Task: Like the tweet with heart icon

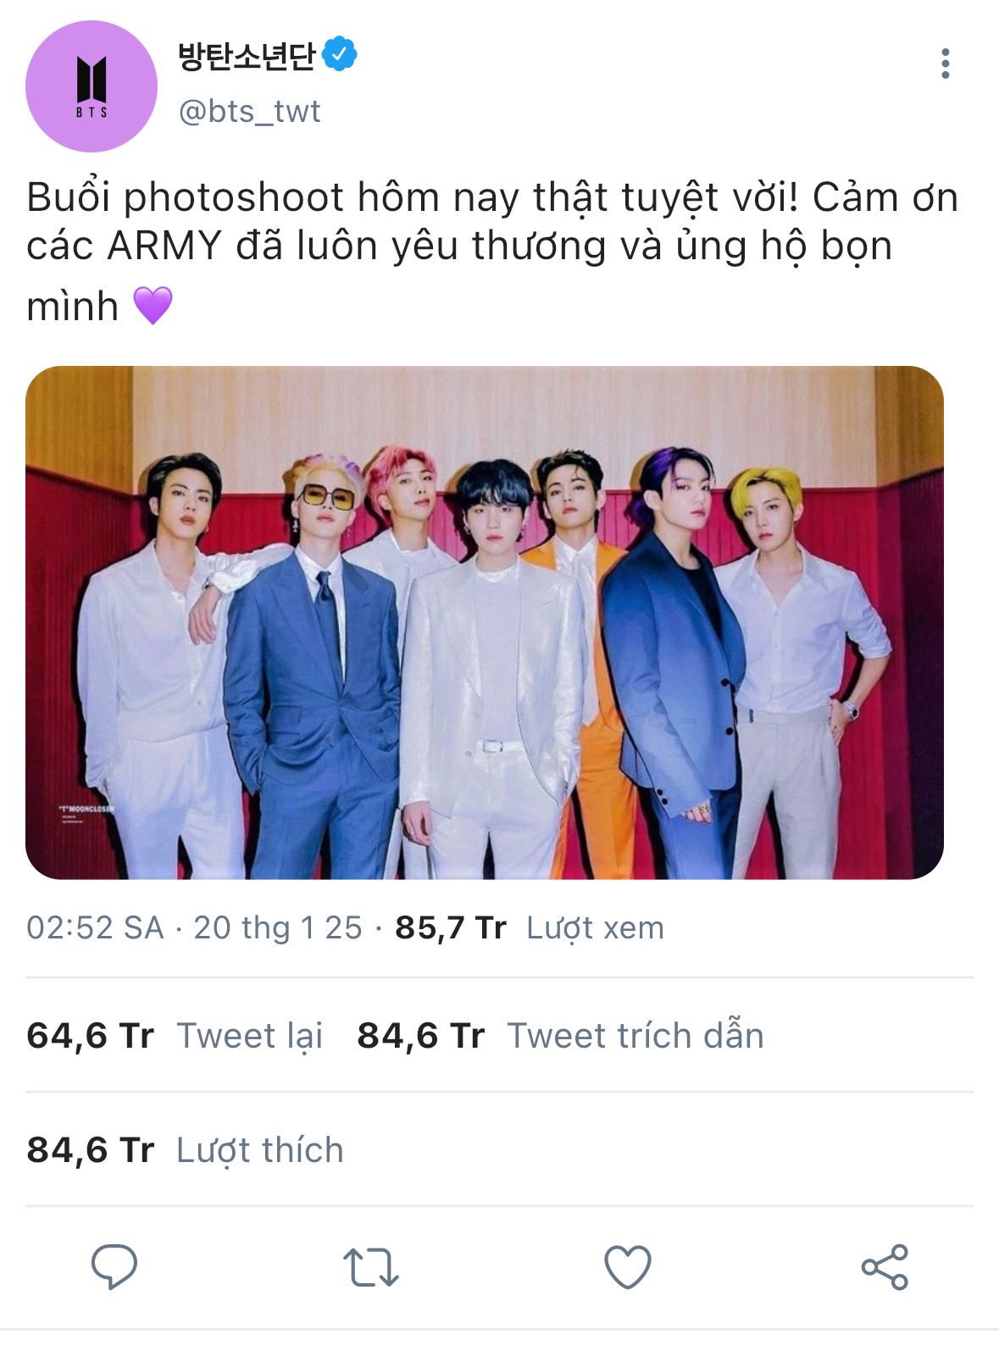Action: (x=627, y=1267)
